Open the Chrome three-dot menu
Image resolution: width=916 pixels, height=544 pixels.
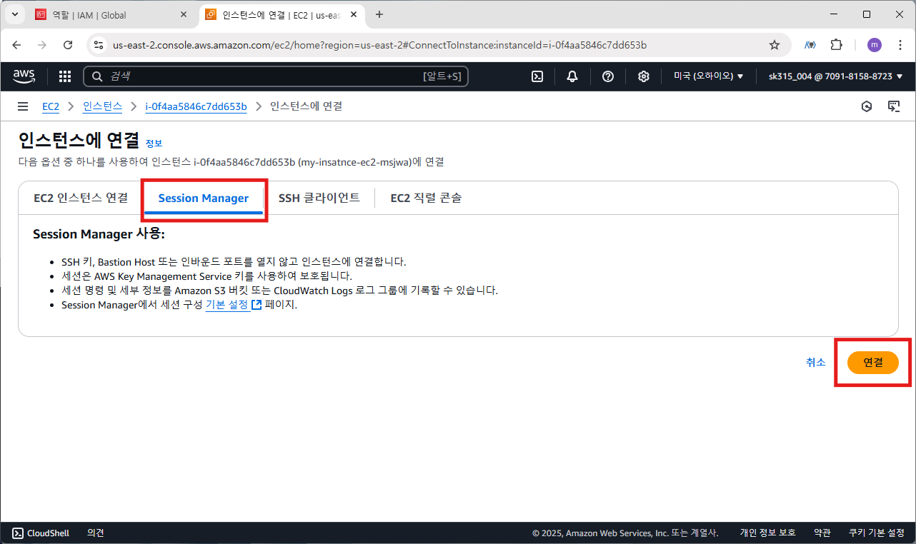point(899,45)
